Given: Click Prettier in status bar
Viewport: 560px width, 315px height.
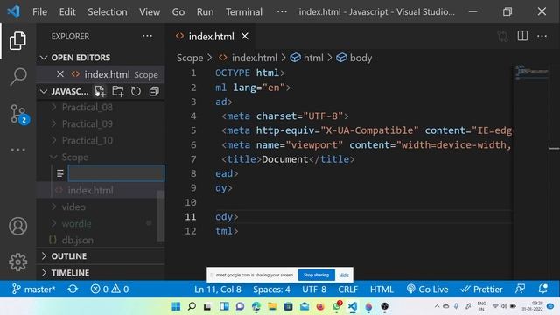Looking at the screenshot, I should [481, 289].
